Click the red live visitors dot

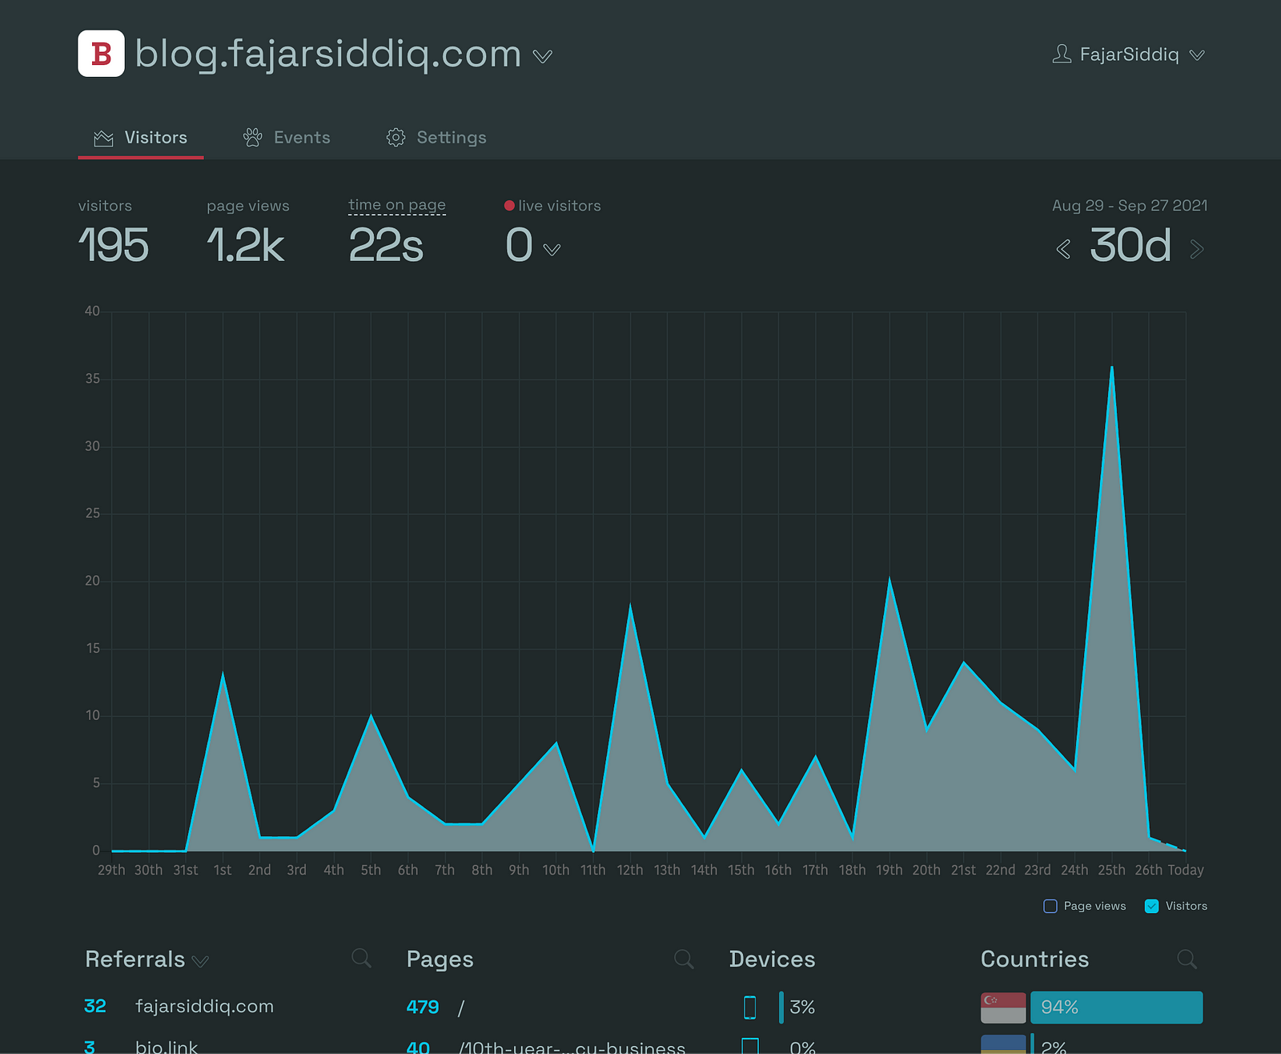pos(509,206)
